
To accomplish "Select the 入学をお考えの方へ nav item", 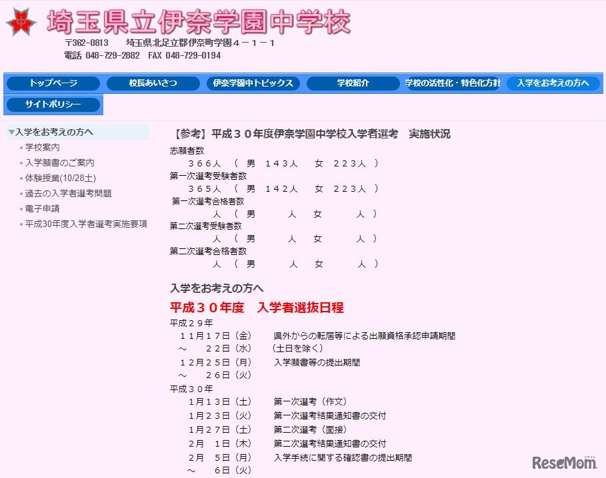I will pos(553,83).
